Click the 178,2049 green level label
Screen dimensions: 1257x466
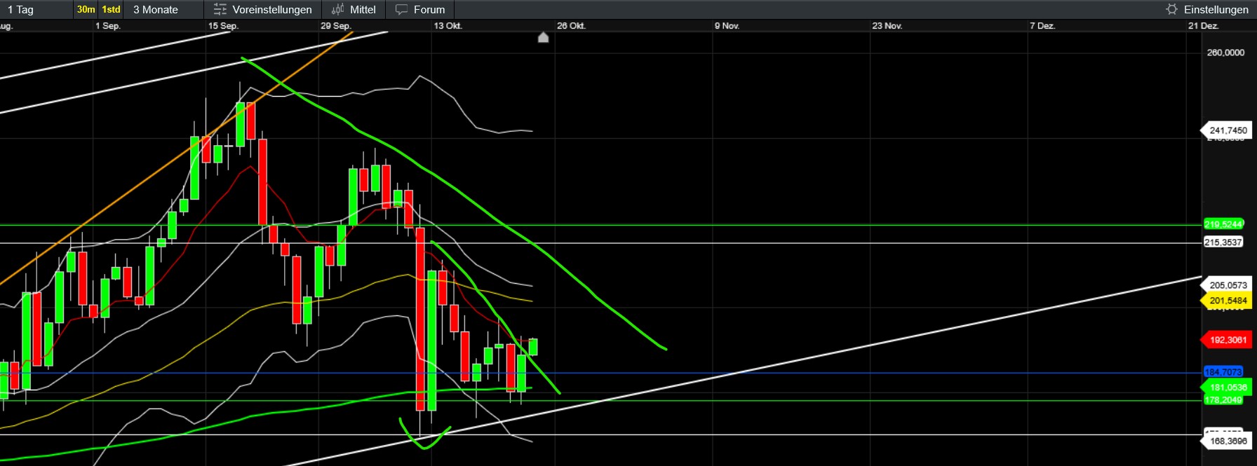click(1223, 400)
